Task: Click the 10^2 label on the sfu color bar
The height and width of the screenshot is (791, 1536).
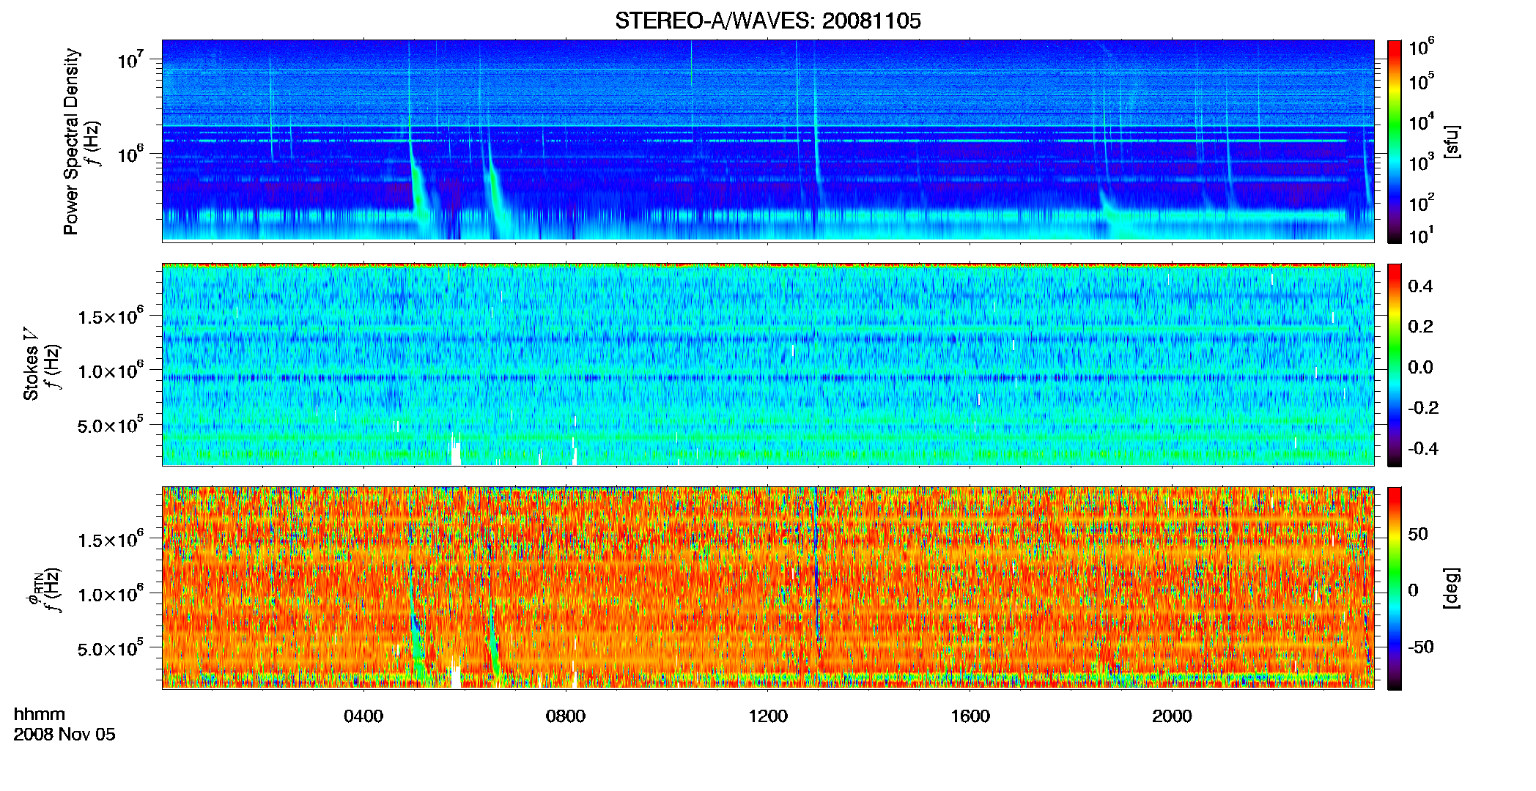Action: (x=1422, y=202)
